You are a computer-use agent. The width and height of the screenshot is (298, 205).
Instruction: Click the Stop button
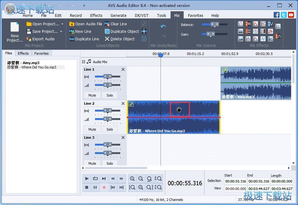click(x=87, y=187)
